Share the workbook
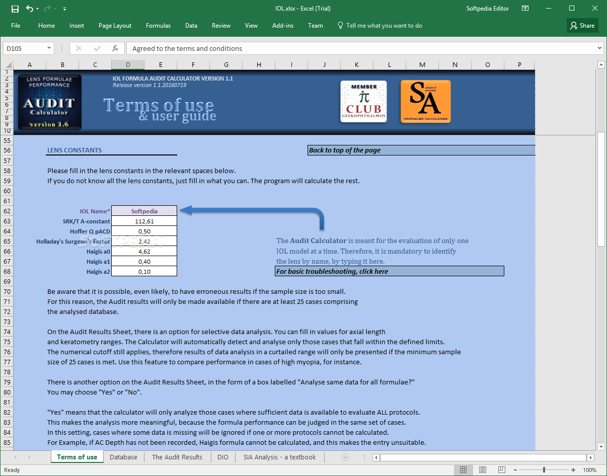Image resolution: width=607 pixels, height=476 pixels. point(582,26)
